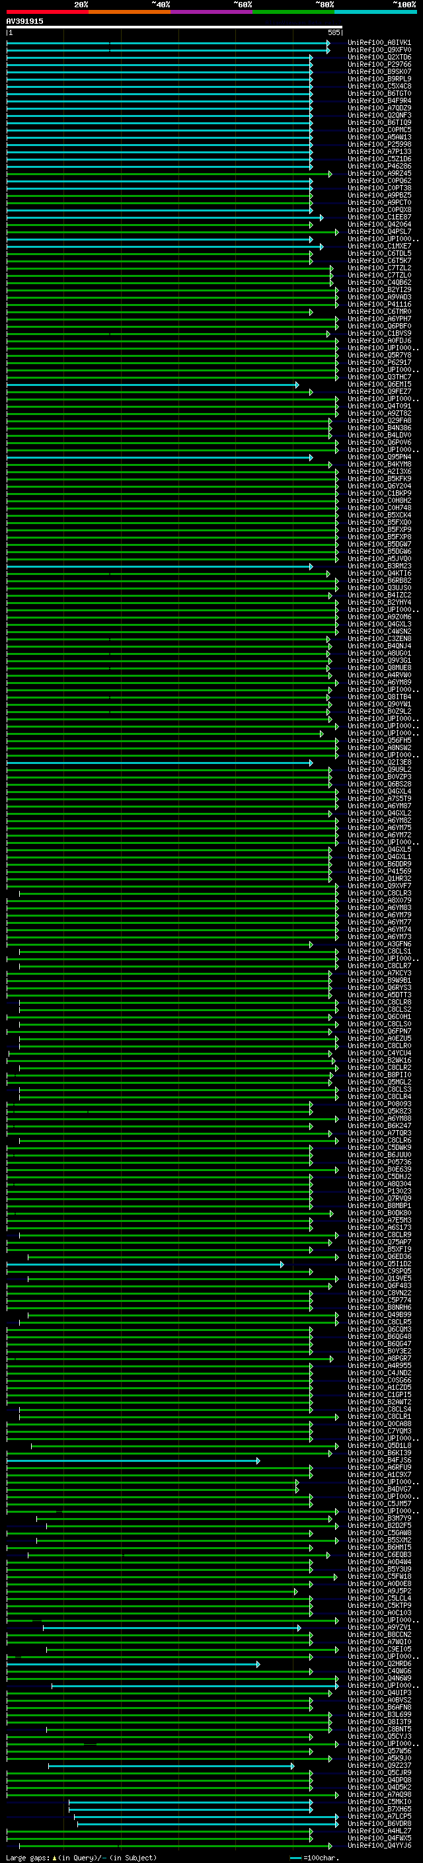This screenshot has height=1863, width=423.
Task: Click the purple ~60% legend segment
Action: [x=211, y=12]
